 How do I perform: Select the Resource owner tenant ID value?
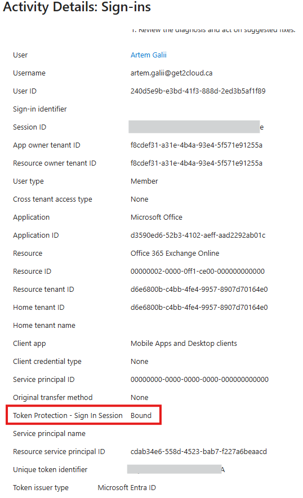[x=197, y=163]
